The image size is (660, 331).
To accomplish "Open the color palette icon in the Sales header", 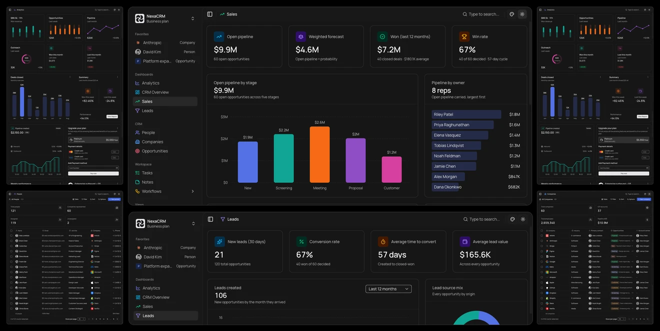I will pos(512,14).
